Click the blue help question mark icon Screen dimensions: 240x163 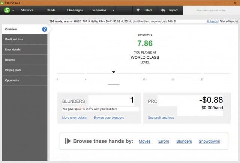coord(45,29)
